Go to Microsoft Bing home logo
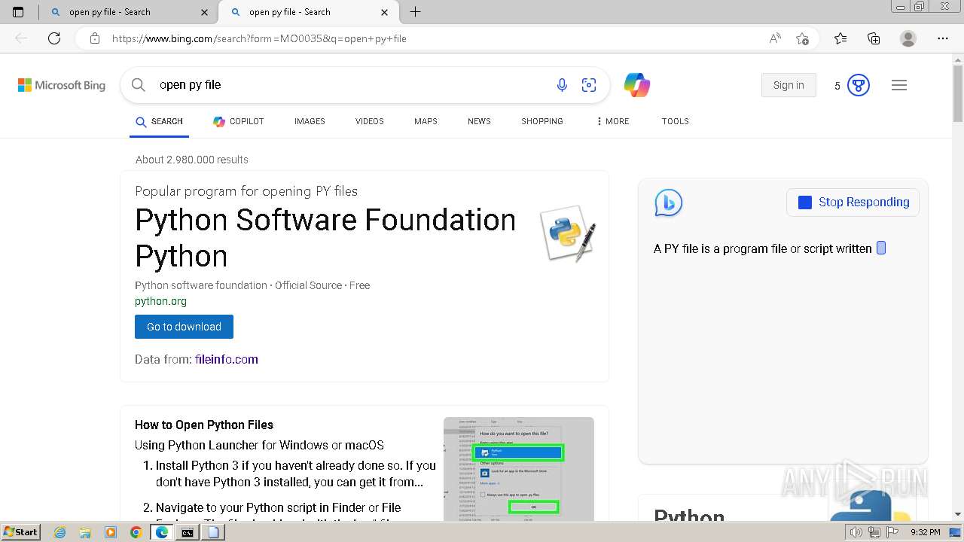Image resolution: width=964 pixels, height=542 pixels. coord(62,85)
